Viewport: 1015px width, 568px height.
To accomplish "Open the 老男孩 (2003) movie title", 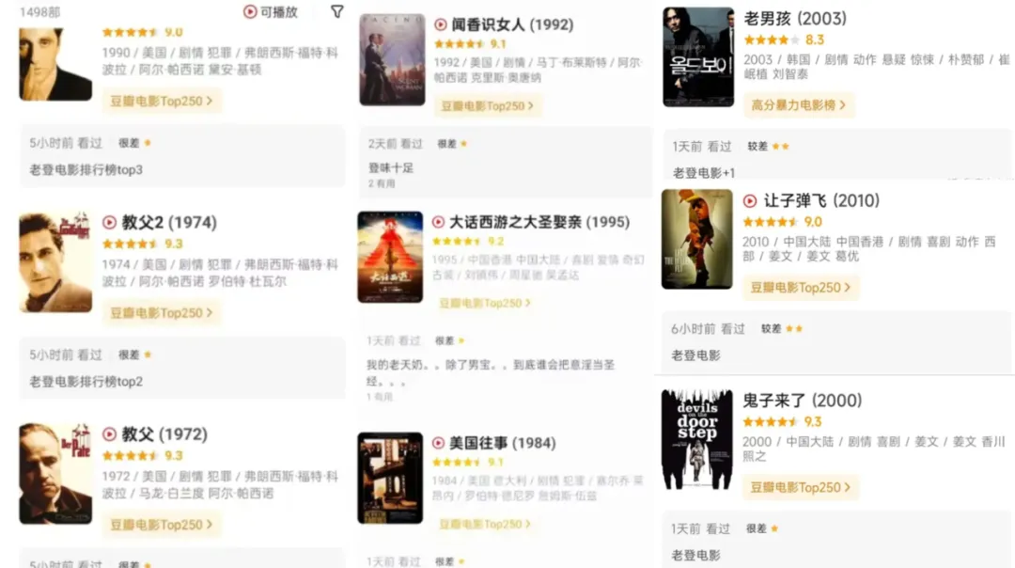I will (795, 19).
